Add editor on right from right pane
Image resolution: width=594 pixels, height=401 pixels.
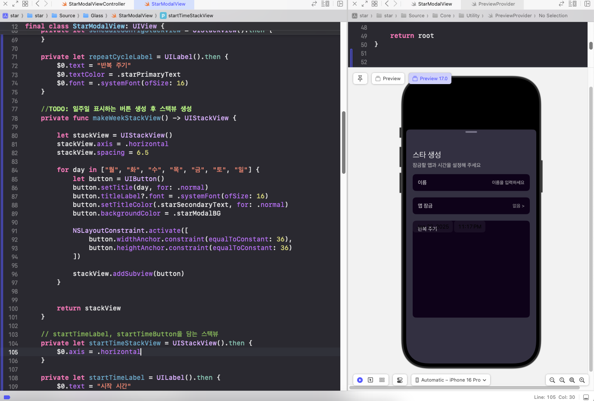588,4
